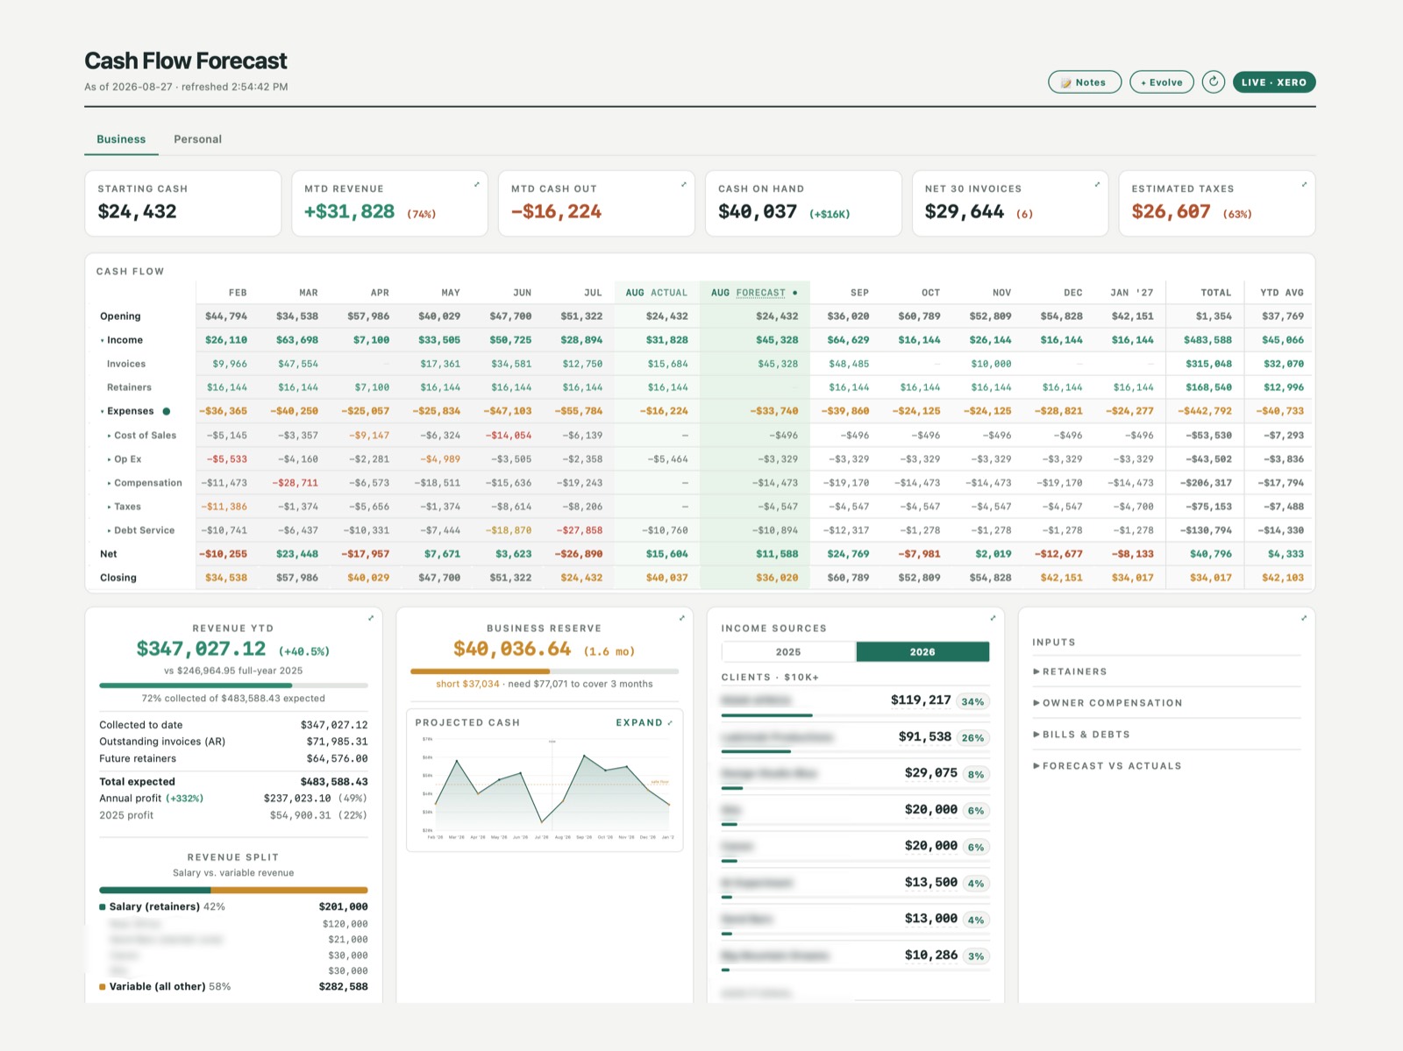Expand the Debt Service row
1403x1051 pixels.
[110, 530]
